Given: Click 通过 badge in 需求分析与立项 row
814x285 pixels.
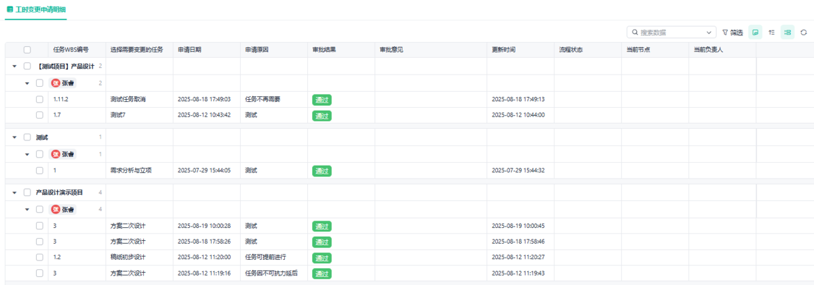Looking at the screenshot, I should 322,171.
